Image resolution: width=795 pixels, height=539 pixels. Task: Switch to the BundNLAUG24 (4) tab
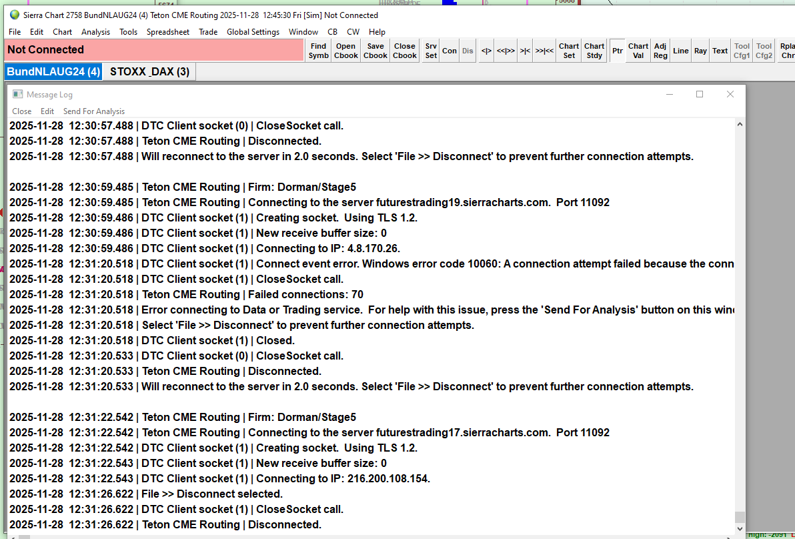[x=53, y=71]
